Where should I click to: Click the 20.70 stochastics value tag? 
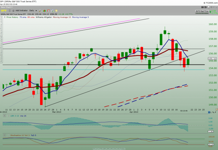tap(211, 145)
